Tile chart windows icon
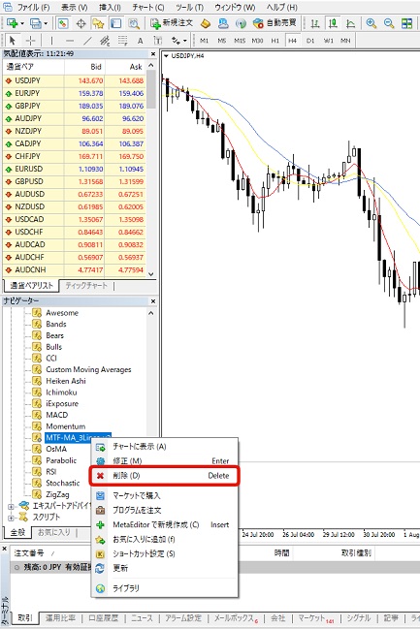 [x=406, y=23]
